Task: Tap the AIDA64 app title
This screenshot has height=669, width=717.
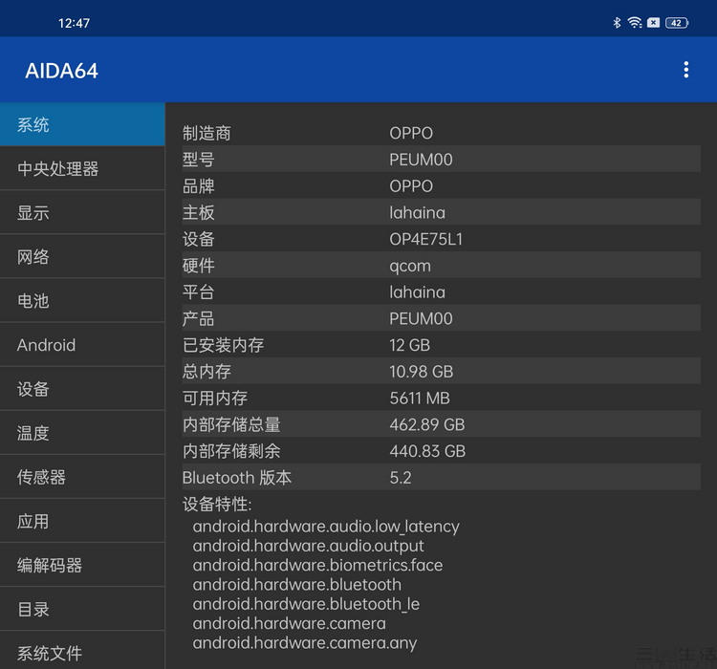Action: pos(62,71)
